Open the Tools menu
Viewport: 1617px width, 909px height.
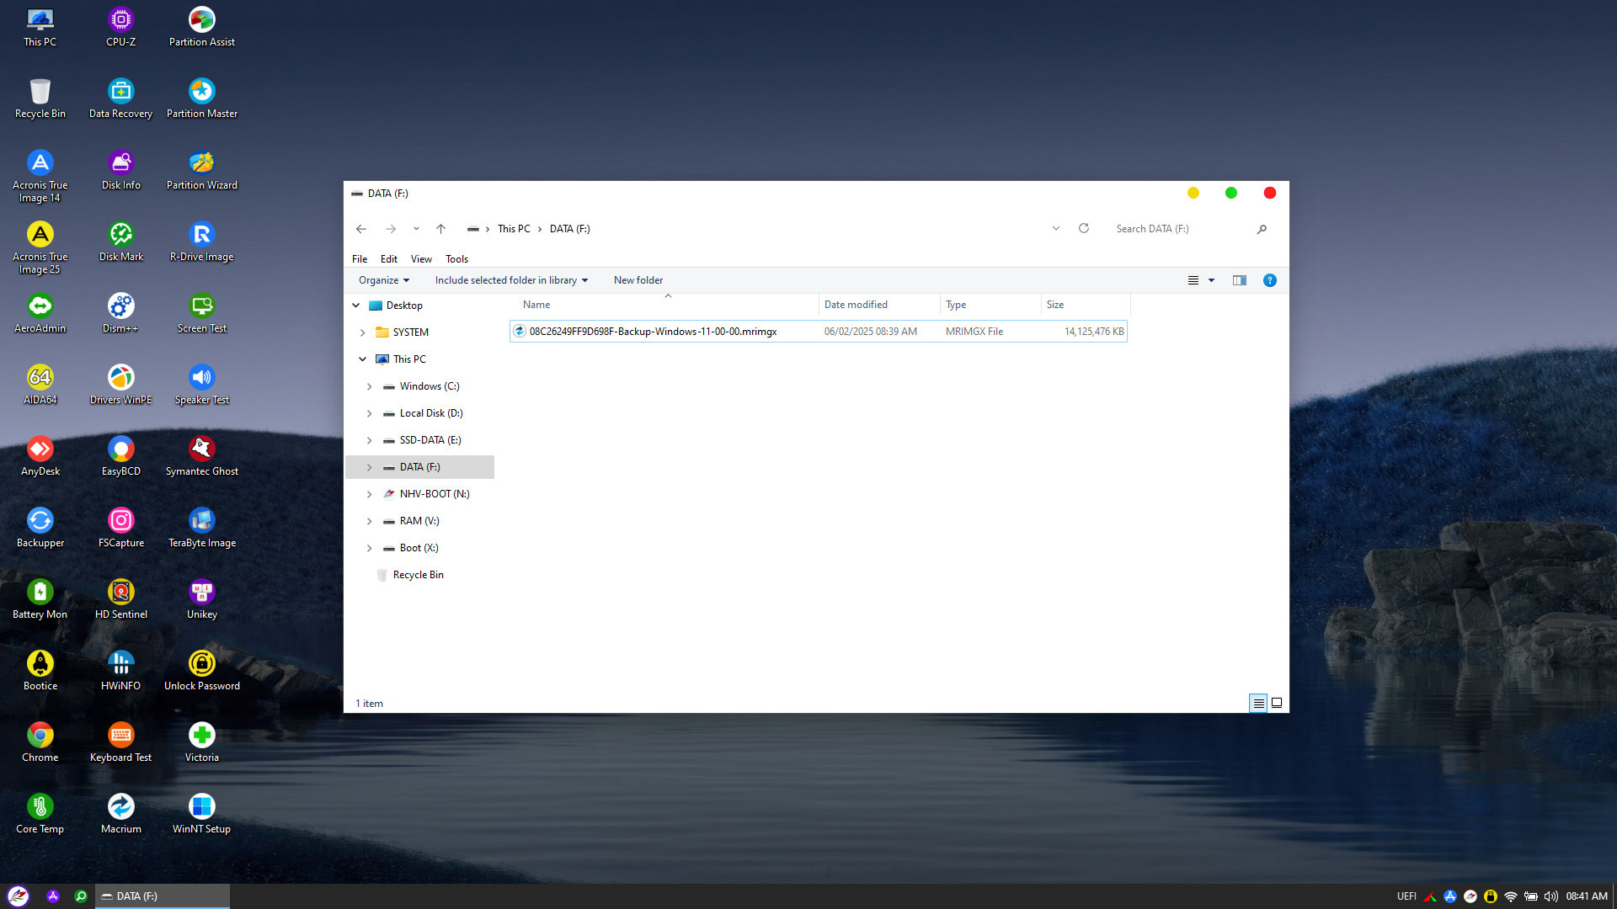point(456,259)
